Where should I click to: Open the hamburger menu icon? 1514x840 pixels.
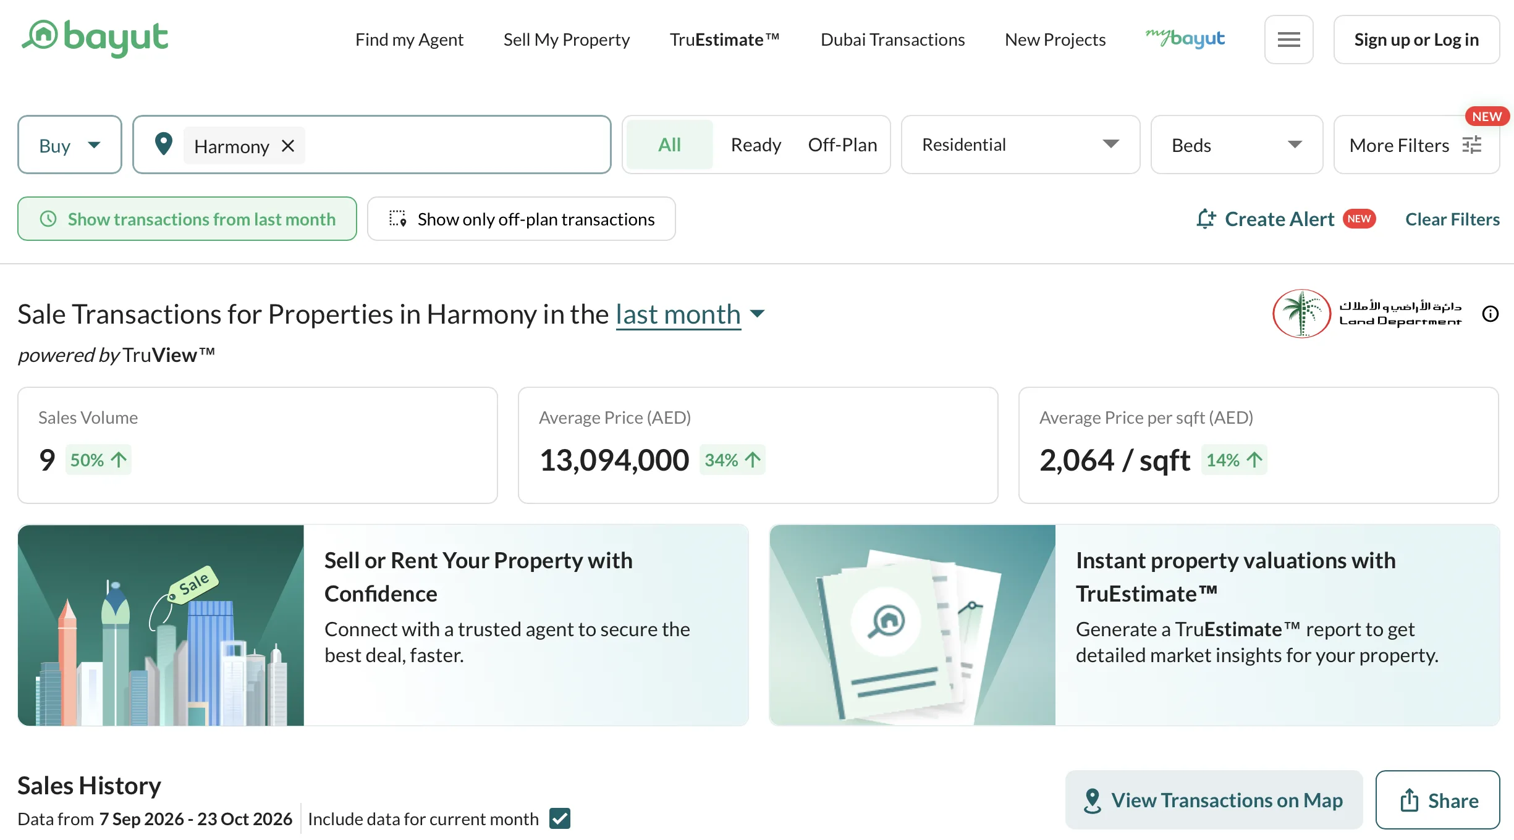[1288, 40]
